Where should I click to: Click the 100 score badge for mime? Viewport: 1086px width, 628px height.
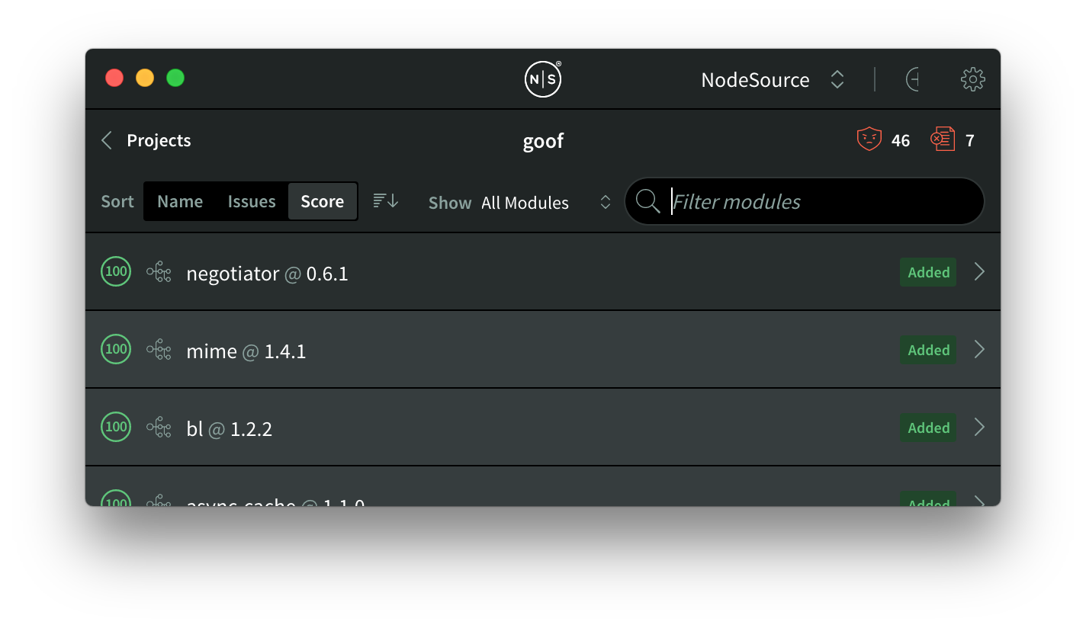click(x=116, y=349)
